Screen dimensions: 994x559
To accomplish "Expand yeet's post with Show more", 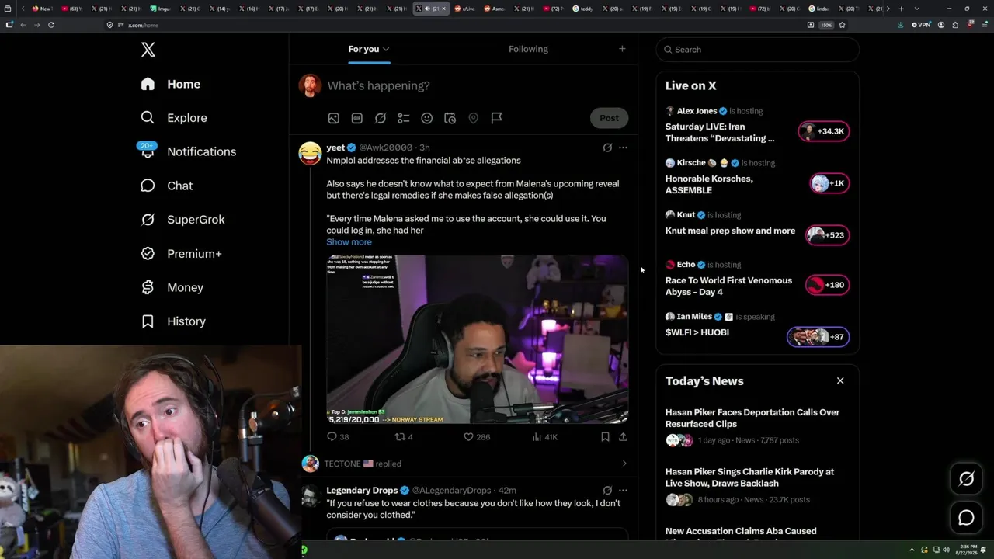I will (x=349, y=242).
